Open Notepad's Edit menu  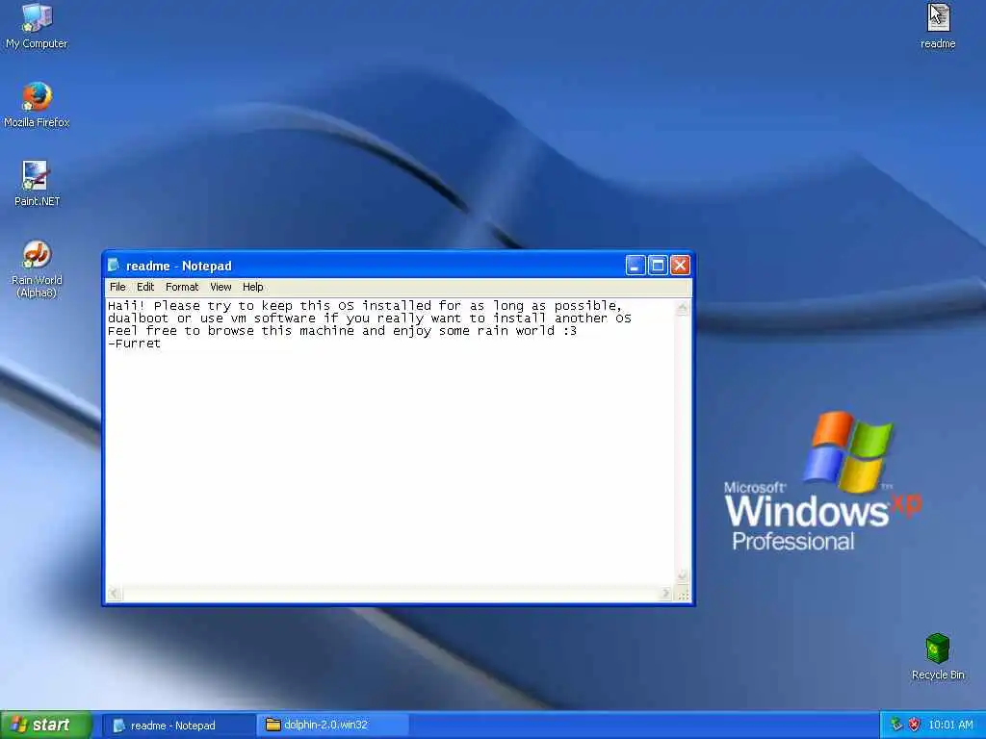coord(145,287)
